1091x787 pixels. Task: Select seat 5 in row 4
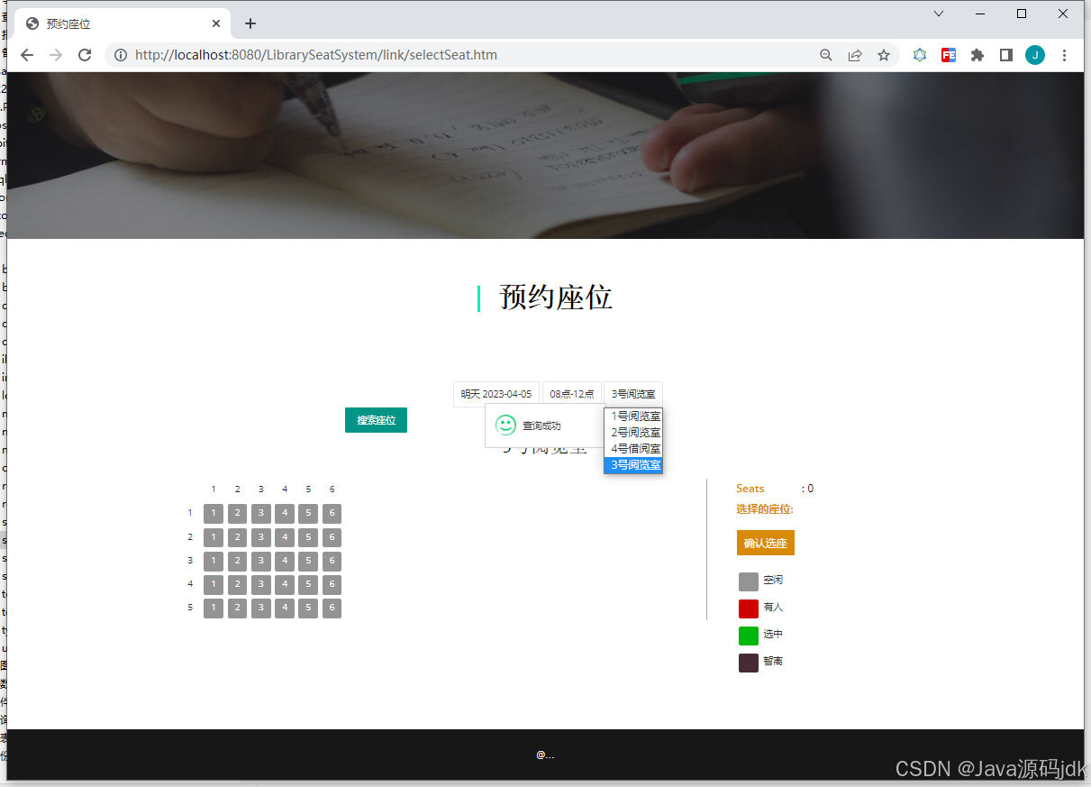tap(308, 584)
